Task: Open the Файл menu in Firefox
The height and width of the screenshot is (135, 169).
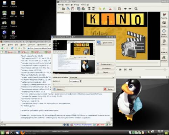Action: coord(3,45)
